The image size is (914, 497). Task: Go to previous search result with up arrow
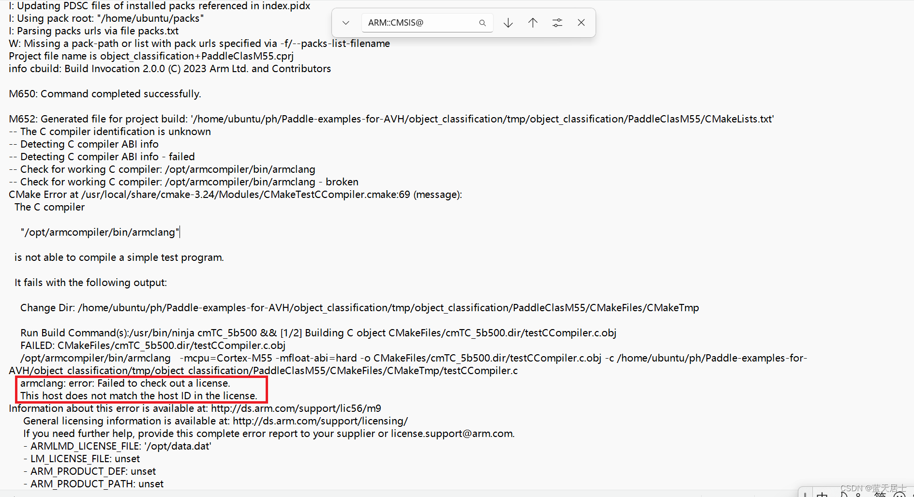click(x=532, y=22)
